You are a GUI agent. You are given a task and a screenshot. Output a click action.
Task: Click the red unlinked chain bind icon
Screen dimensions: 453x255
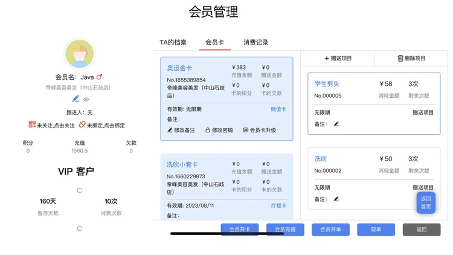pos(82,124)
